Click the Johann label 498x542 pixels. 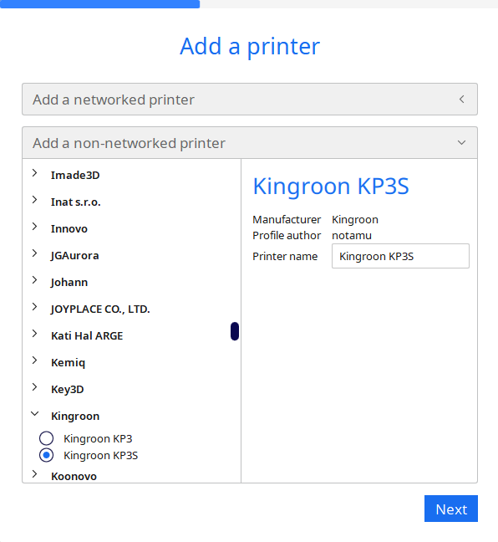(x=69, y=283)
